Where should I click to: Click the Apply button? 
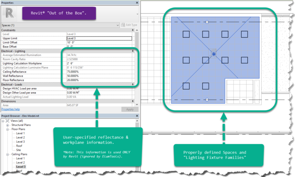[x=130, y=109]
